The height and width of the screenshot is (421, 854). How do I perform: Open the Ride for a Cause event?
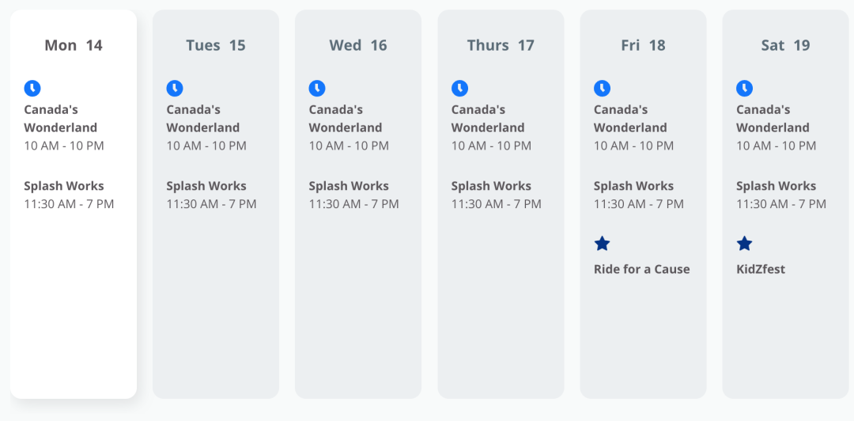point(641,269)
